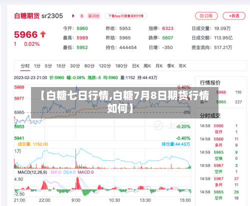The width and height of the screenshot is (250, 206).
Task: Switch to the 15分 interval tab
Action: pyautogui.click(x=61, y=66)
